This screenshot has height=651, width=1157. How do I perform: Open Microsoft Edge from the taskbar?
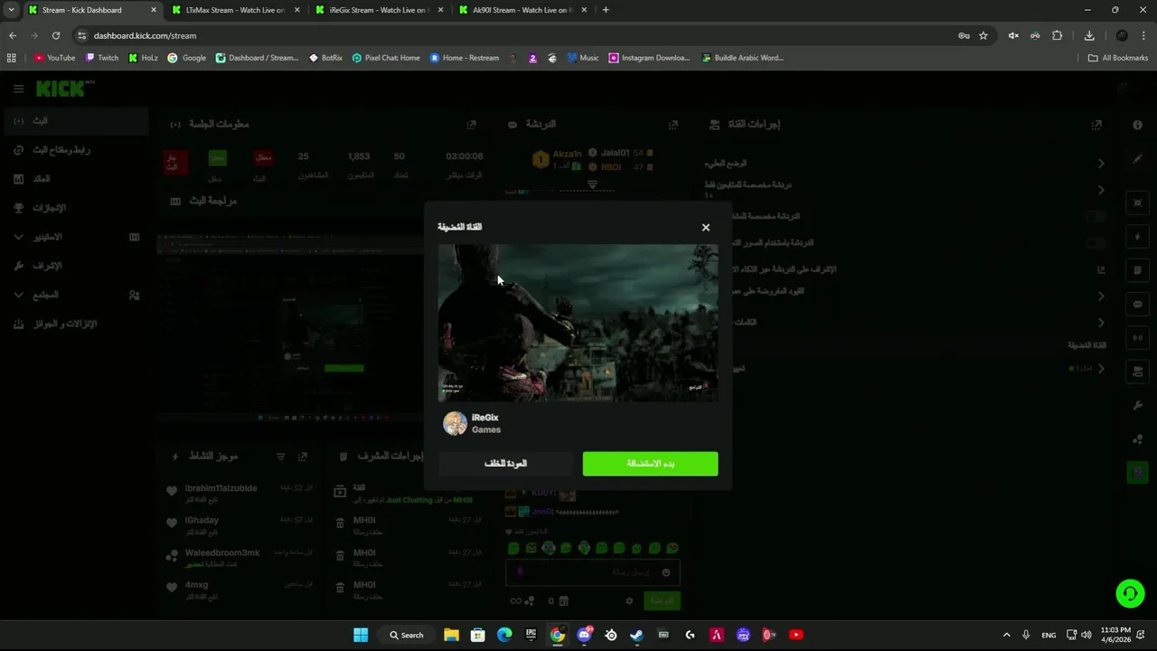coord(504,635)
